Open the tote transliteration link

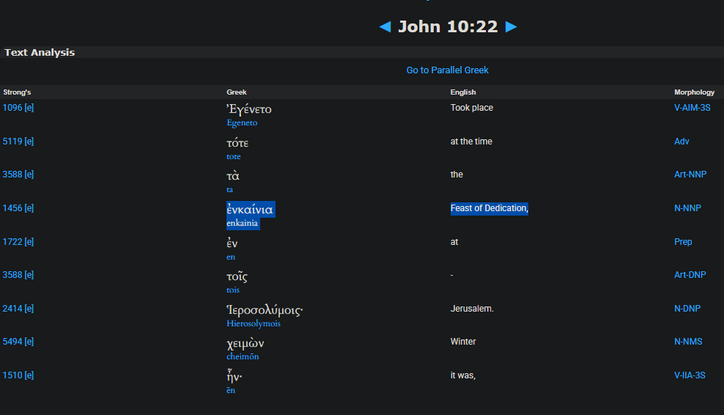(x=233, y=156)
